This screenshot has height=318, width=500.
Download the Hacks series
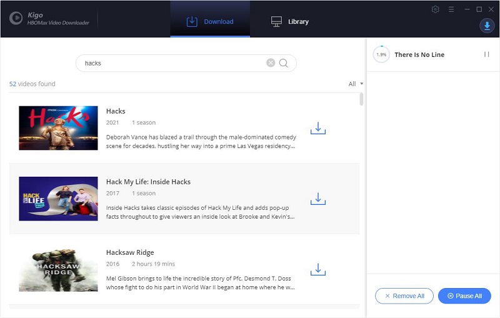click(x=318, y=128)
